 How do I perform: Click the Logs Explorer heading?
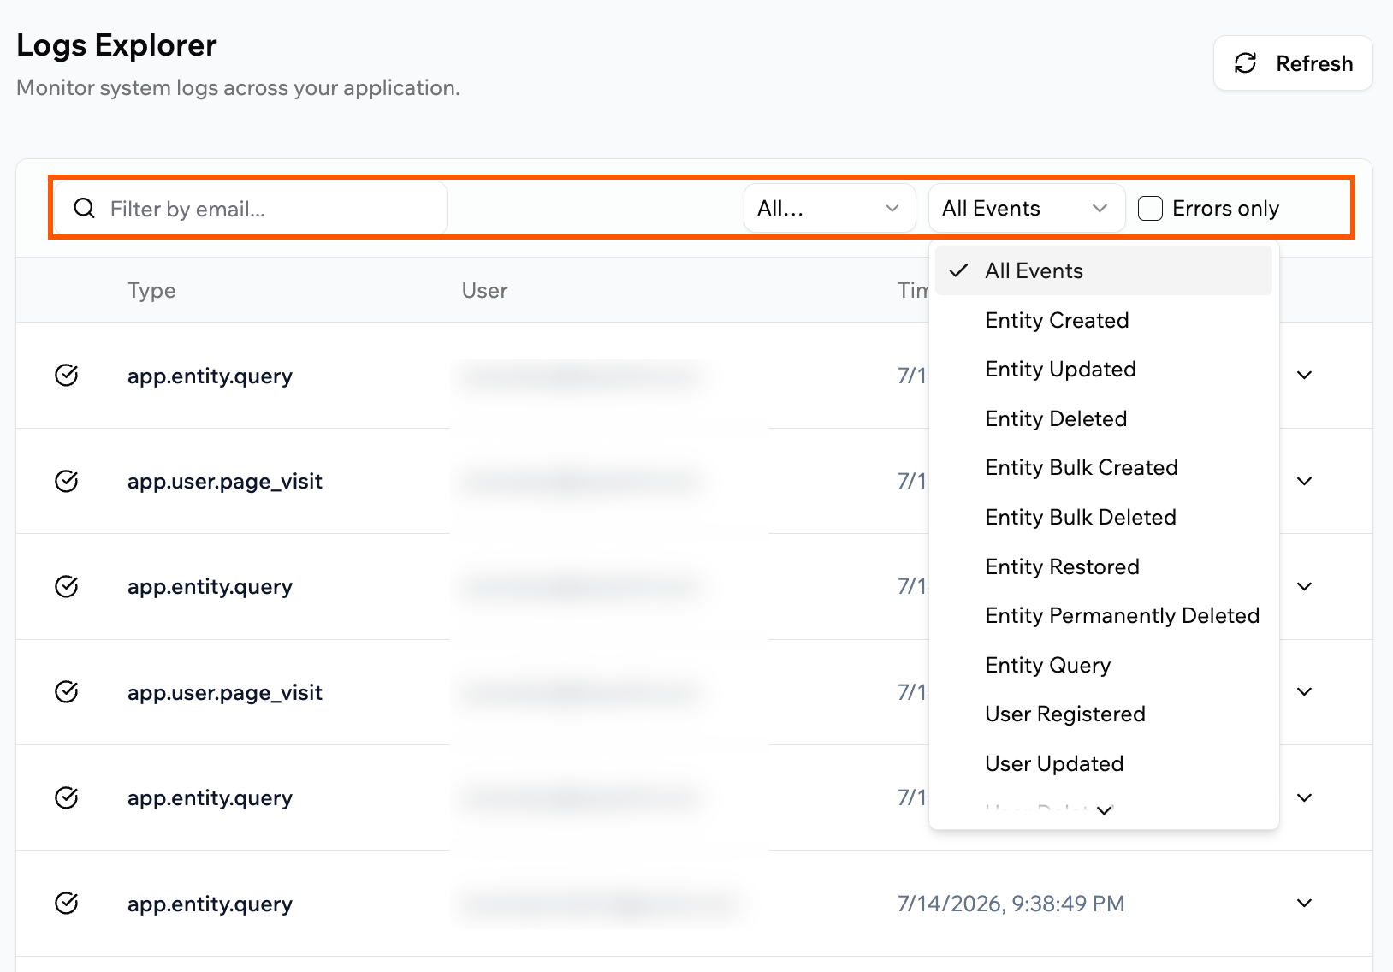pos(116,45)
